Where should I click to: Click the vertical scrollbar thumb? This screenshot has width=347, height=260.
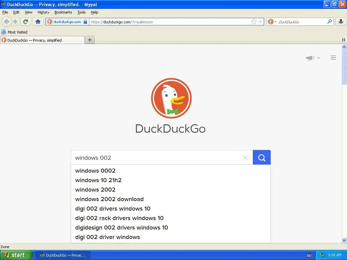click(344, 67)
